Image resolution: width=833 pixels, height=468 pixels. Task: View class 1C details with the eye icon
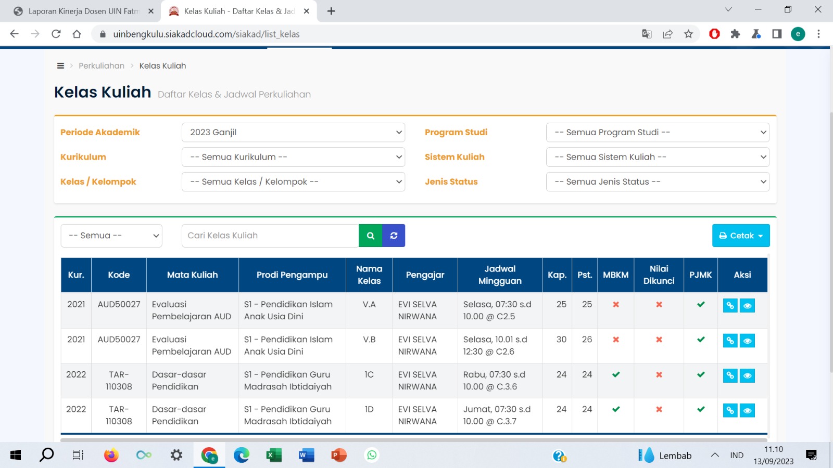(x=747, y=376)
